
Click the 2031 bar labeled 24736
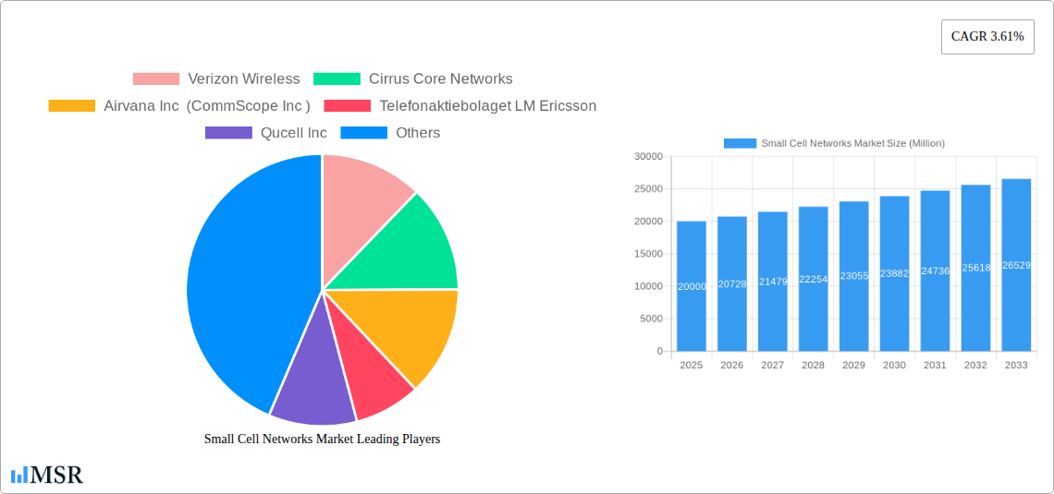tap(935, 271)
